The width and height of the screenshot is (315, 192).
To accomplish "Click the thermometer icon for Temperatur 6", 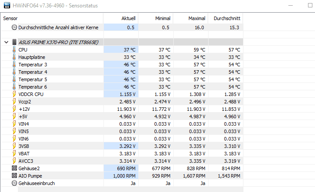I will tap(14, 87).
